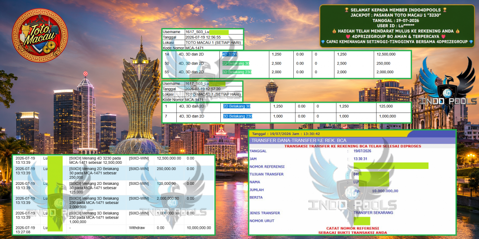The image size is (479, 239).
Task: Click the JAM value 13:30:31
Action: click(361, 159)
